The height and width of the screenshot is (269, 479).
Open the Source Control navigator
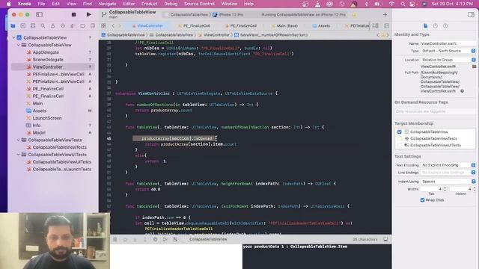[x=23, y=26]
